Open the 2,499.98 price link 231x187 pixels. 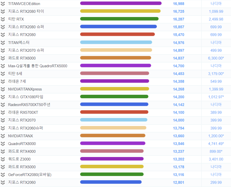click(x=216, y=19)
